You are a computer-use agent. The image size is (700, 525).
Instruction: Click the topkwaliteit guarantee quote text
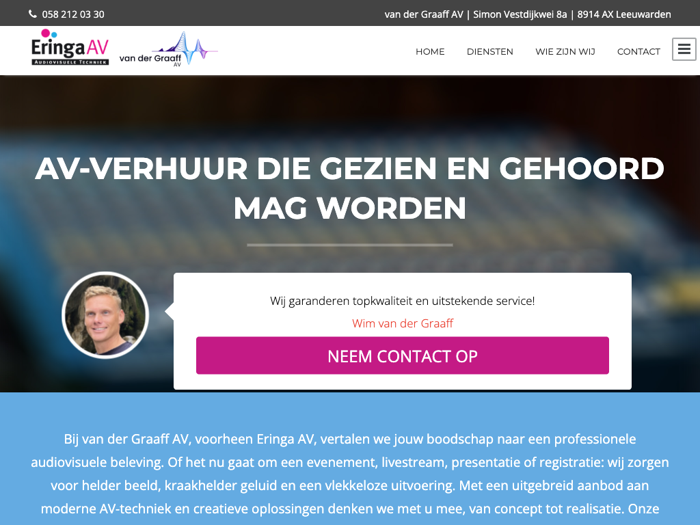[x=402, y=301]
